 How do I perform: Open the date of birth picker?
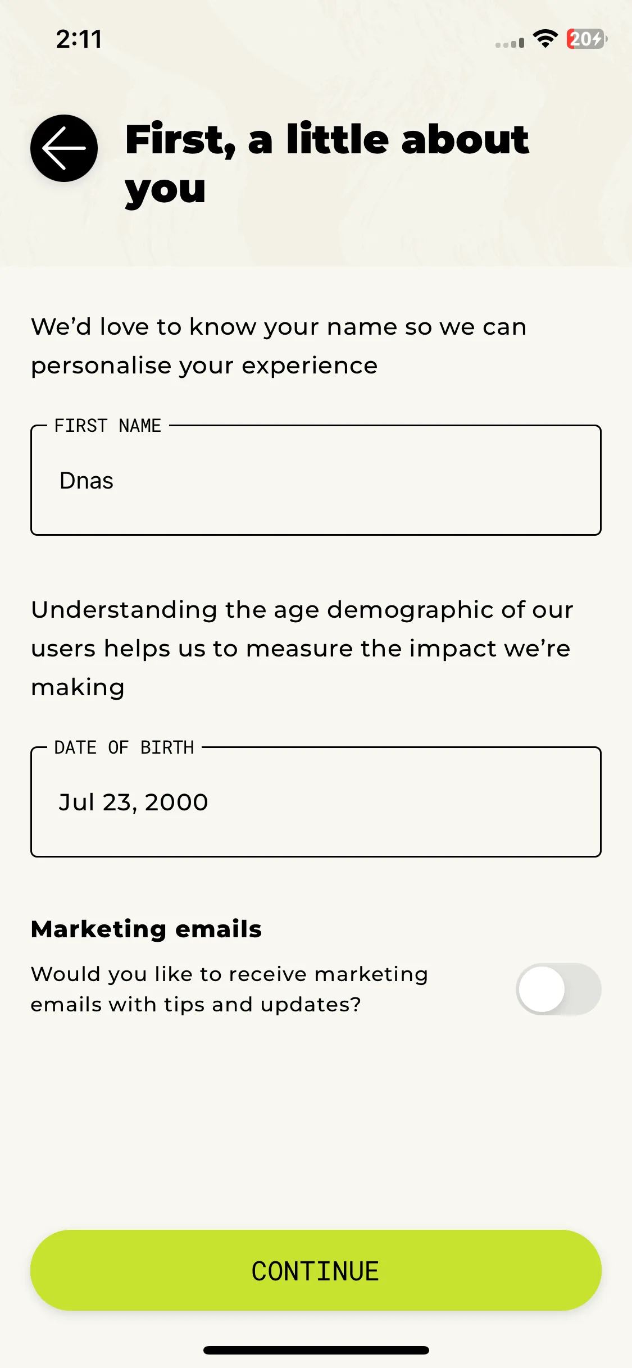tap(316, 802)
